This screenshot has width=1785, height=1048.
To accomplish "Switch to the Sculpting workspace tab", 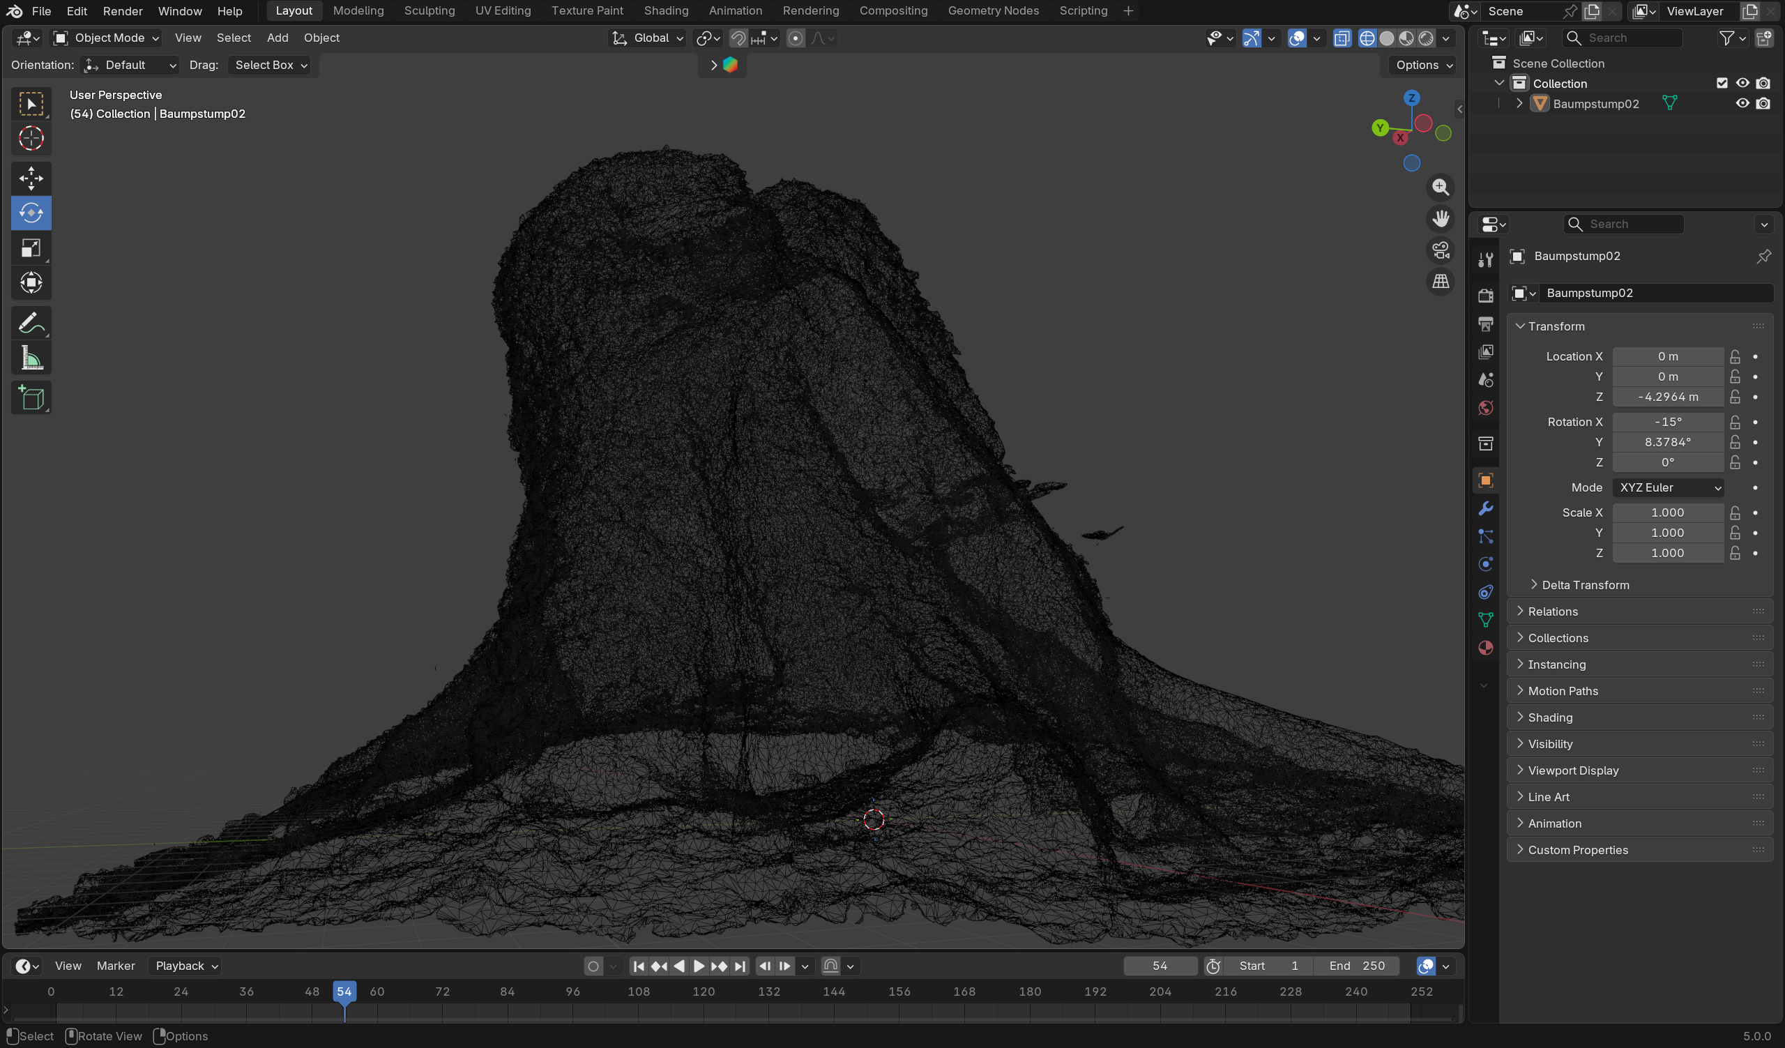I will click(430, 10).
